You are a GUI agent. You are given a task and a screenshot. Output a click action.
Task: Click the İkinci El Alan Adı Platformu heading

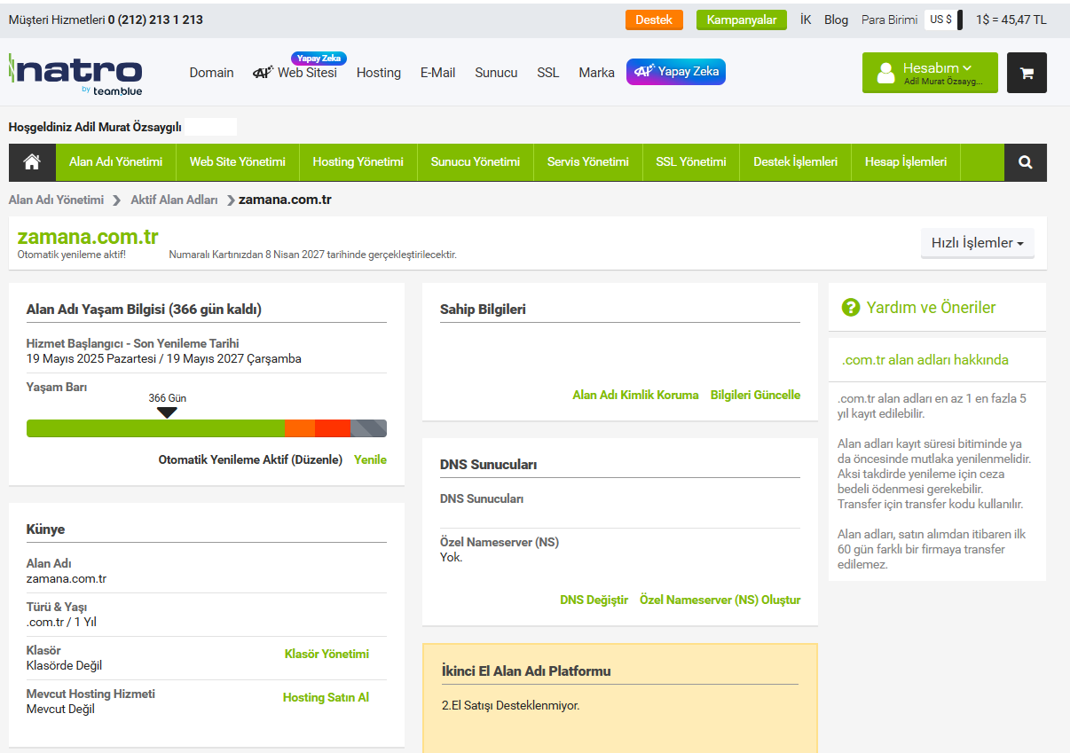(x=526, y=671)
